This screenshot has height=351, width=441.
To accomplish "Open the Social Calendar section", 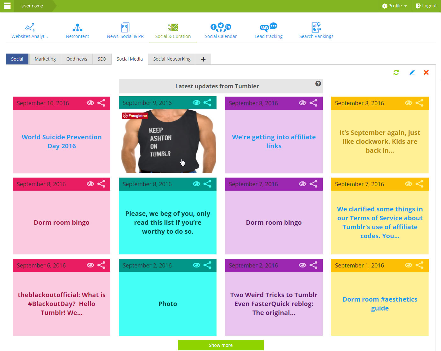I will 221,31.
